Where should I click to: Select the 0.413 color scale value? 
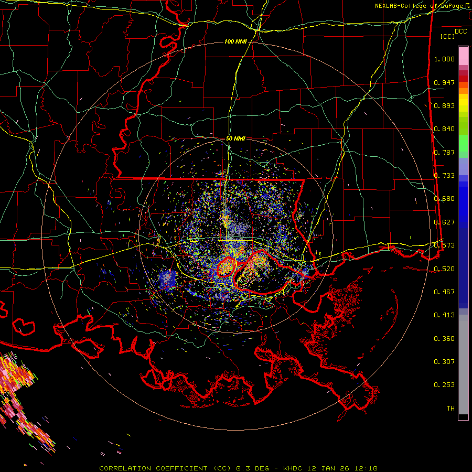pyautogui.click(x=444, y=315)
